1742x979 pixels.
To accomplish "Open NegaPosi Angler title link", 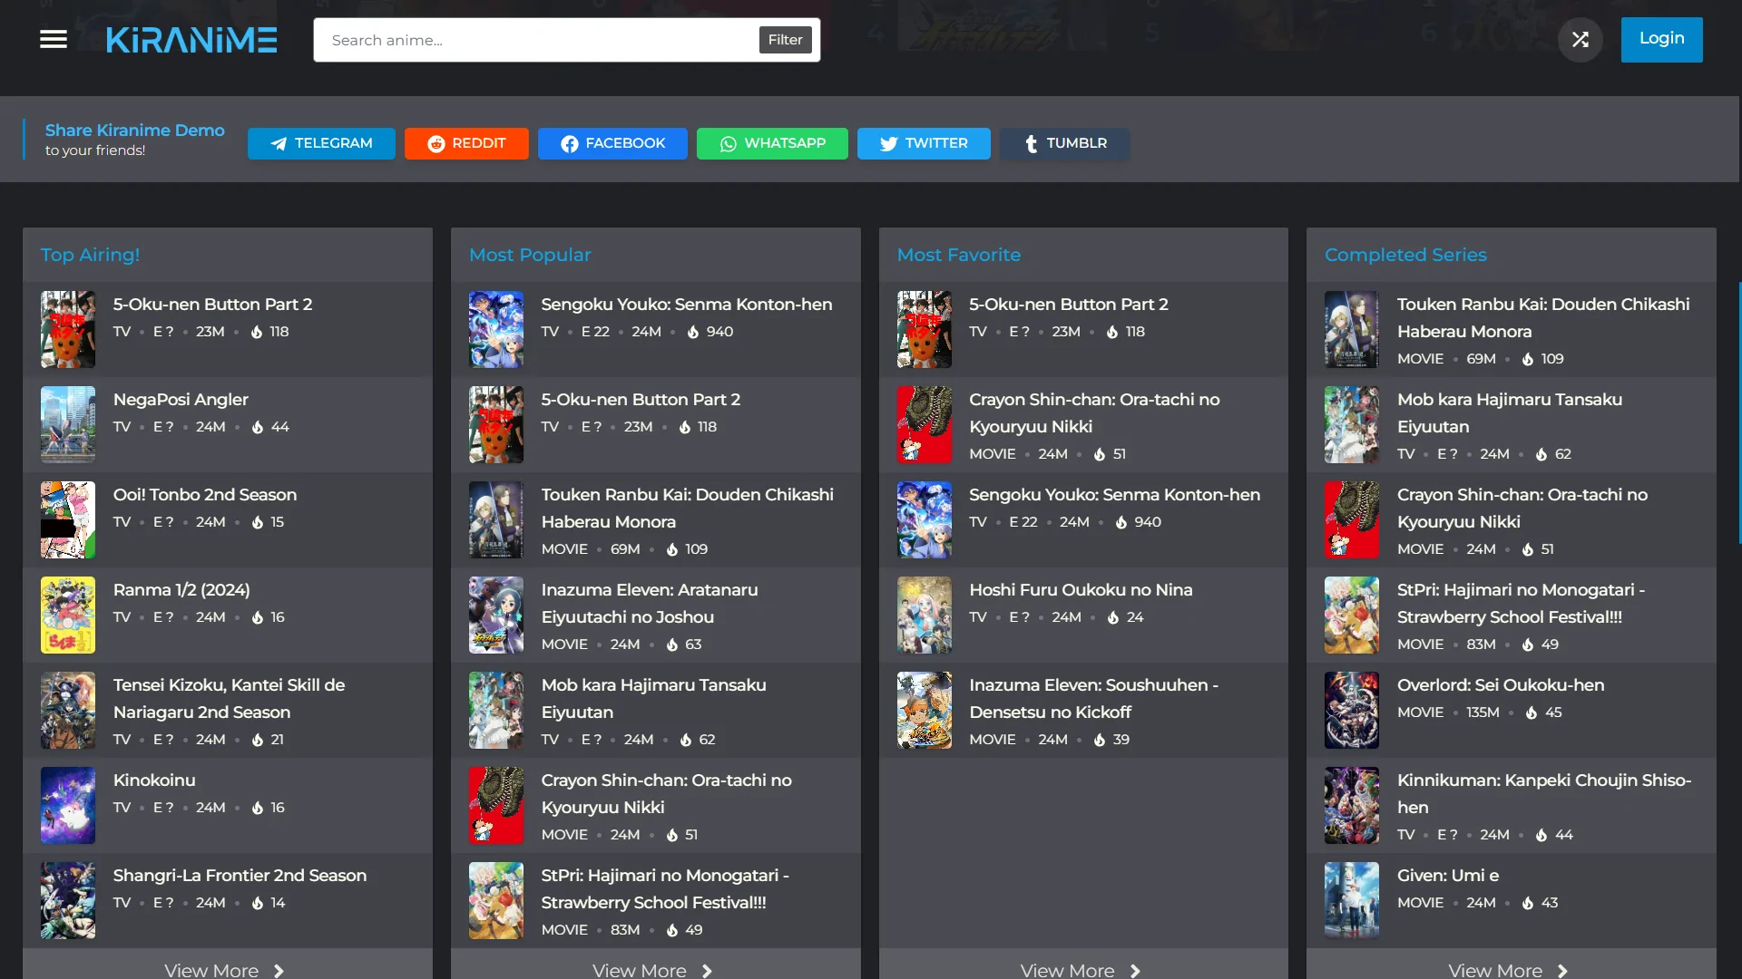I will (181, 400).
